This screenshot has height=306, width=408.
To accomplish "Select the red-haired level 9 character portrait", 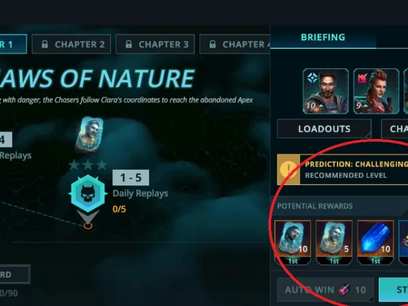I will pyautogui.click(x=376, y=91).
